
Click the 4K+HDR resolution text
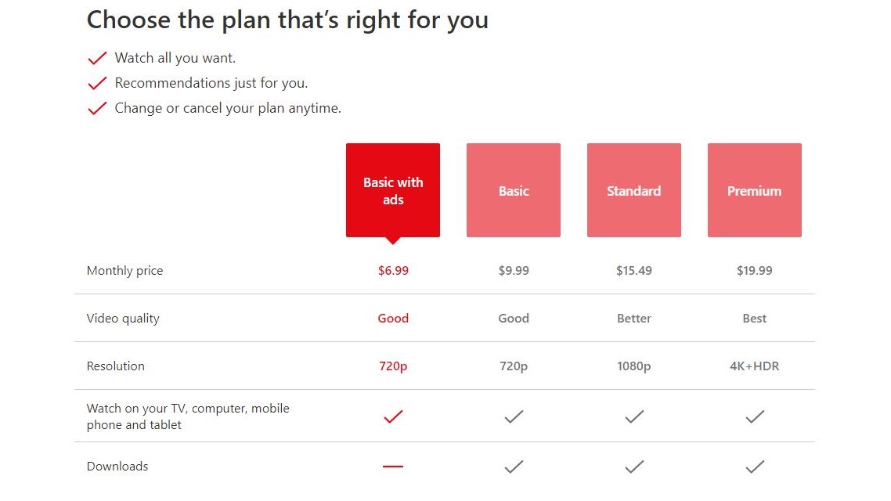coord(754,366)
